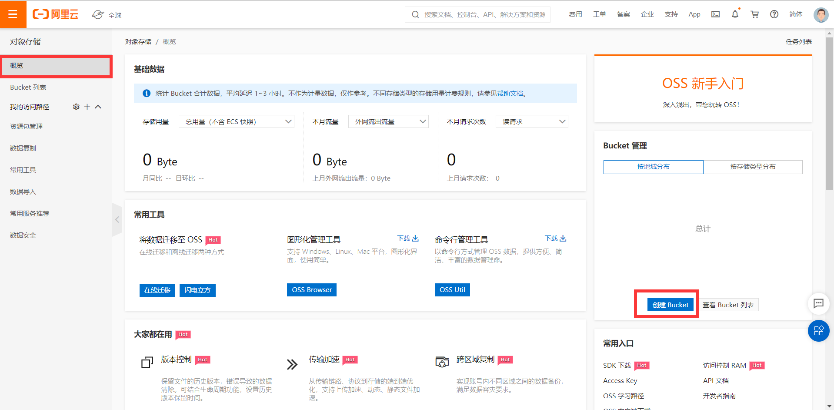Image resolution: width=834 pixels, height=410 pixels.
Task: Open the OSS Browser download page
Action: [311, 289]
